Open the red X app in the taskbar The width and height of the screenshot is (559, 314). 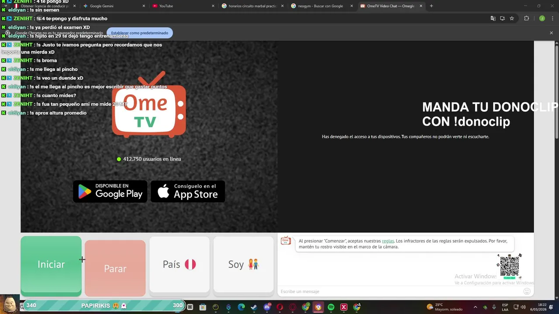pyautogui.click(x=344, y=307)
